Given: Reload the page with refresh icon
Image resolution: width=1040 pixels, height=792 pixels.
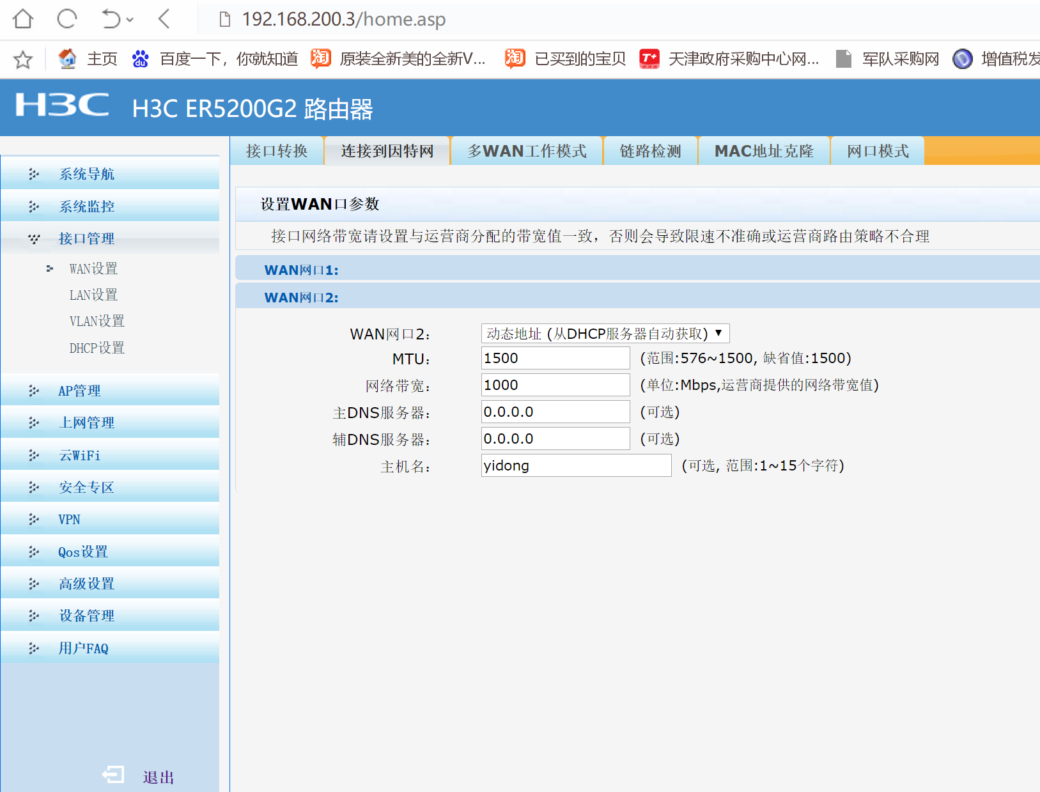Looking at the screenshot, I should point(67,19).
